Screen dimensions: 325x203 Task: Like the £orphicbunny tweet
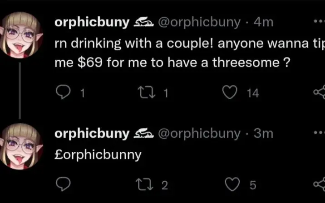click(x=233, y=184)
